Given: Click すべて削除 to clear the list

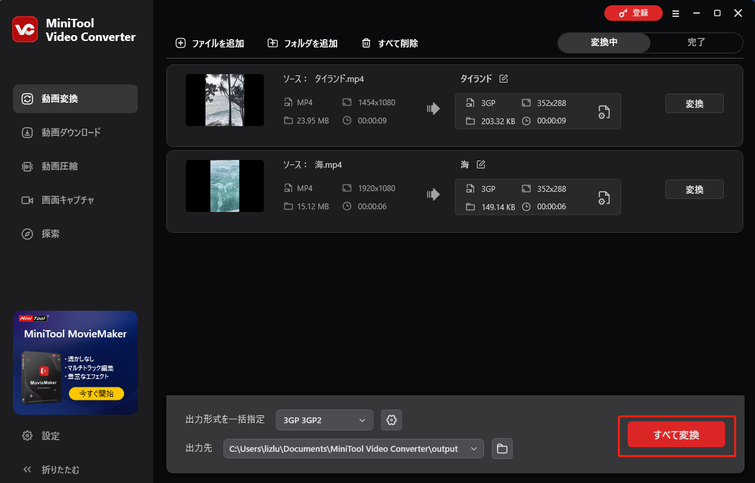Looking at the screenshot, I should [390, 44].
